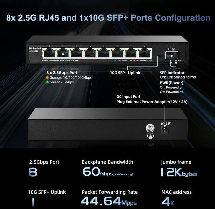This screenshot has width=215, height=209.
Task: Click the MokerLink logo on the switch
Action: coord(35,48)
